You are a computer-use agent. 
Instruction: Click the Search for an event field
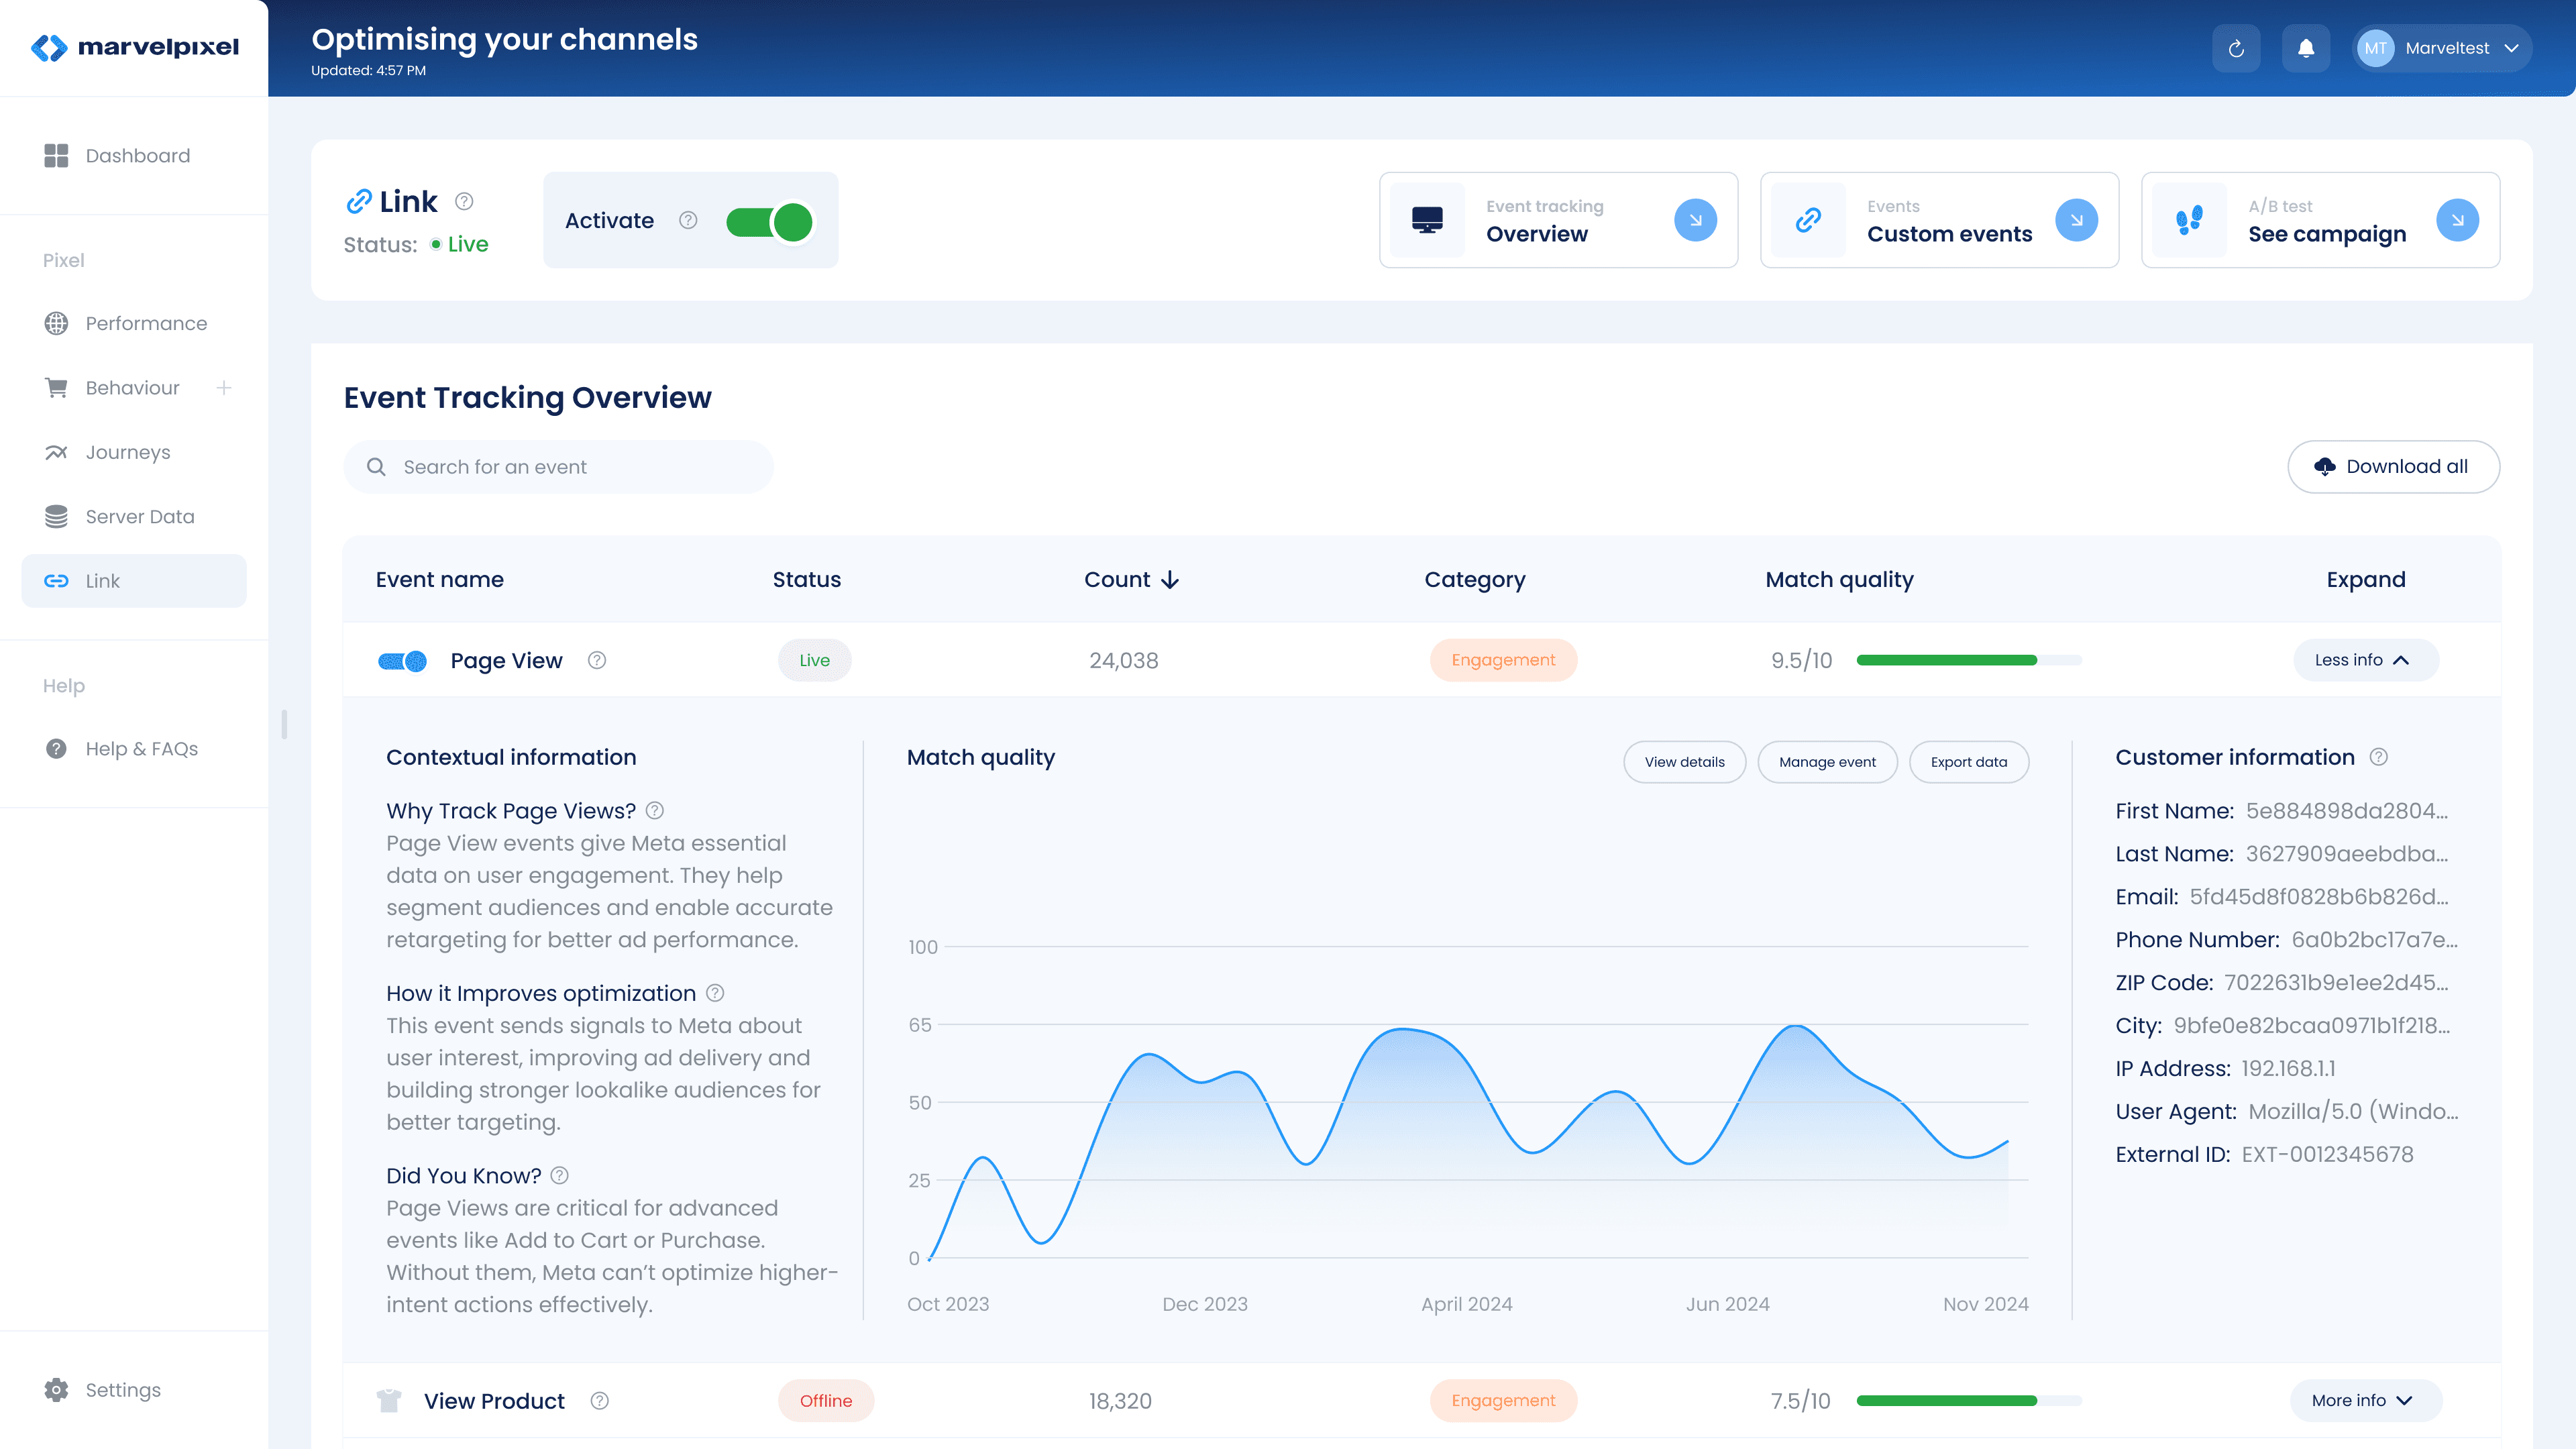(558, 467)
